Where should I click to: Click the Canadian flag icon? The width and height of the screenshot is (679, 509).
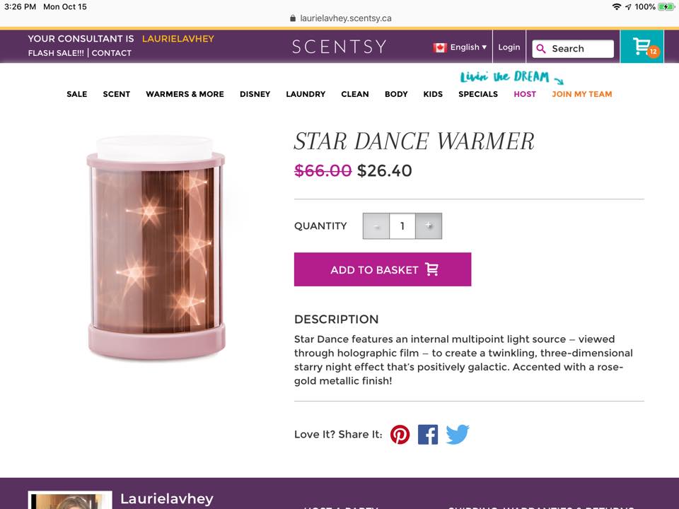coord(439,47)
